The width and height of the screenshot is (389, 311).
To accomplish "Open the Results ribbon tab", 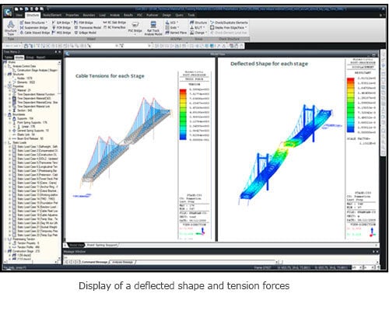I will pyautogui.click(x=128, y=16).
